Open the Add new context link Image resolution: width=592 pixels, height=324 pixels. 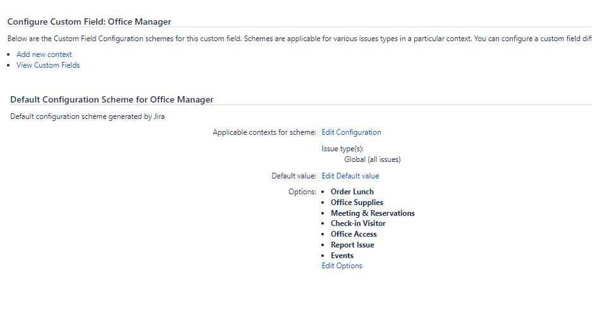[44, 54]
